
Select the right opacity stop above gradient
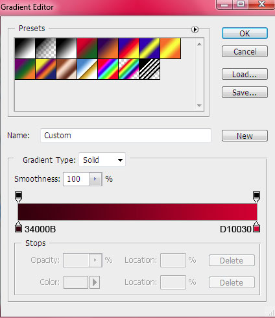pyautogui.click(x=256, y=197)
